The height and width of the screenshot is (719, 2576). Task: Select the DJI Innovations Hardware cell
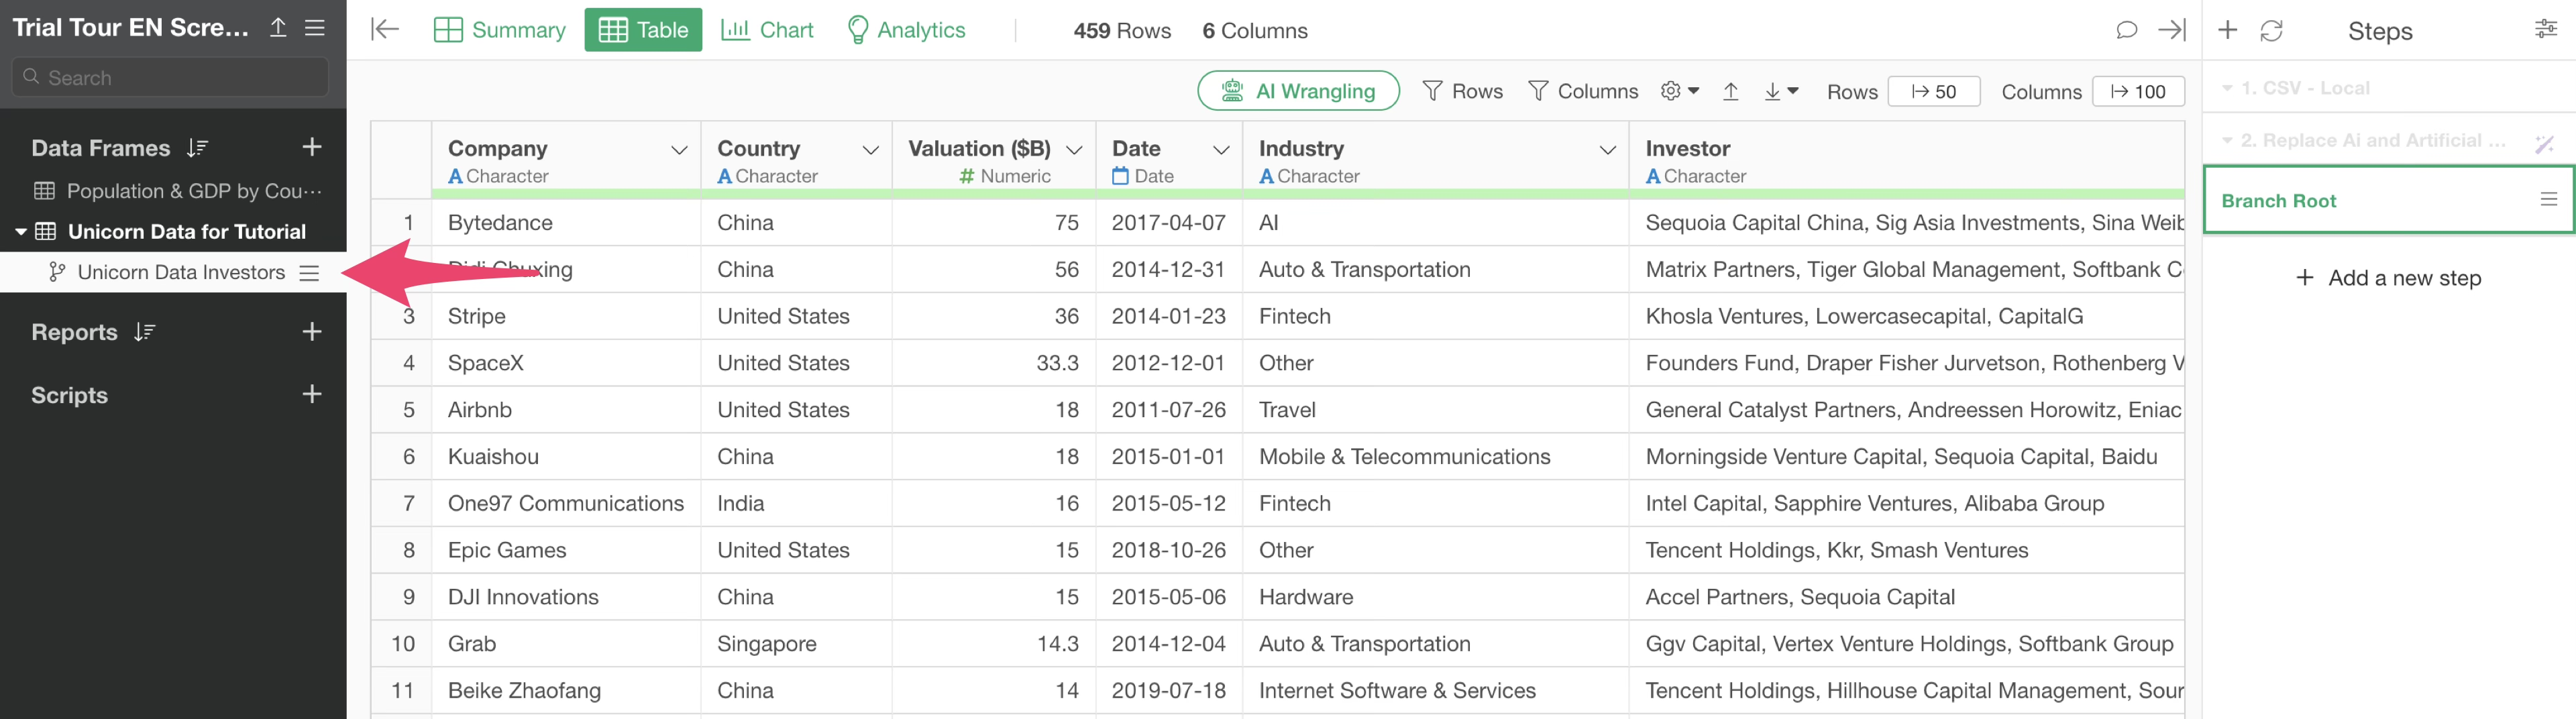pos(1435,597)
